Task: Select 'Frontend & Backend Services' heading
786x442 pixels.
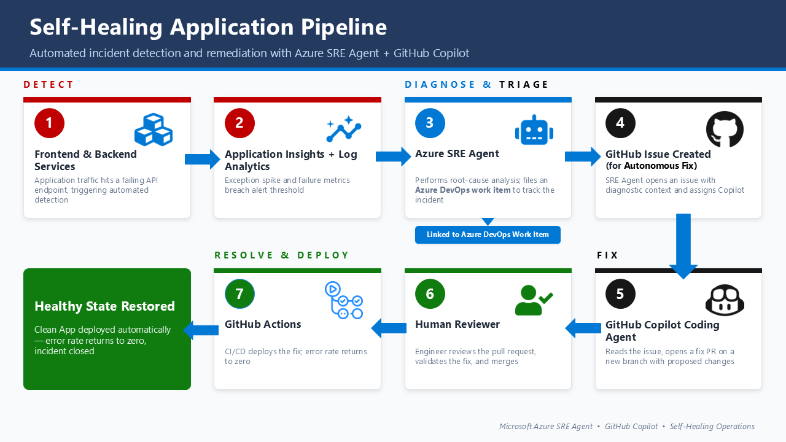Action: [x=85, y=160]
